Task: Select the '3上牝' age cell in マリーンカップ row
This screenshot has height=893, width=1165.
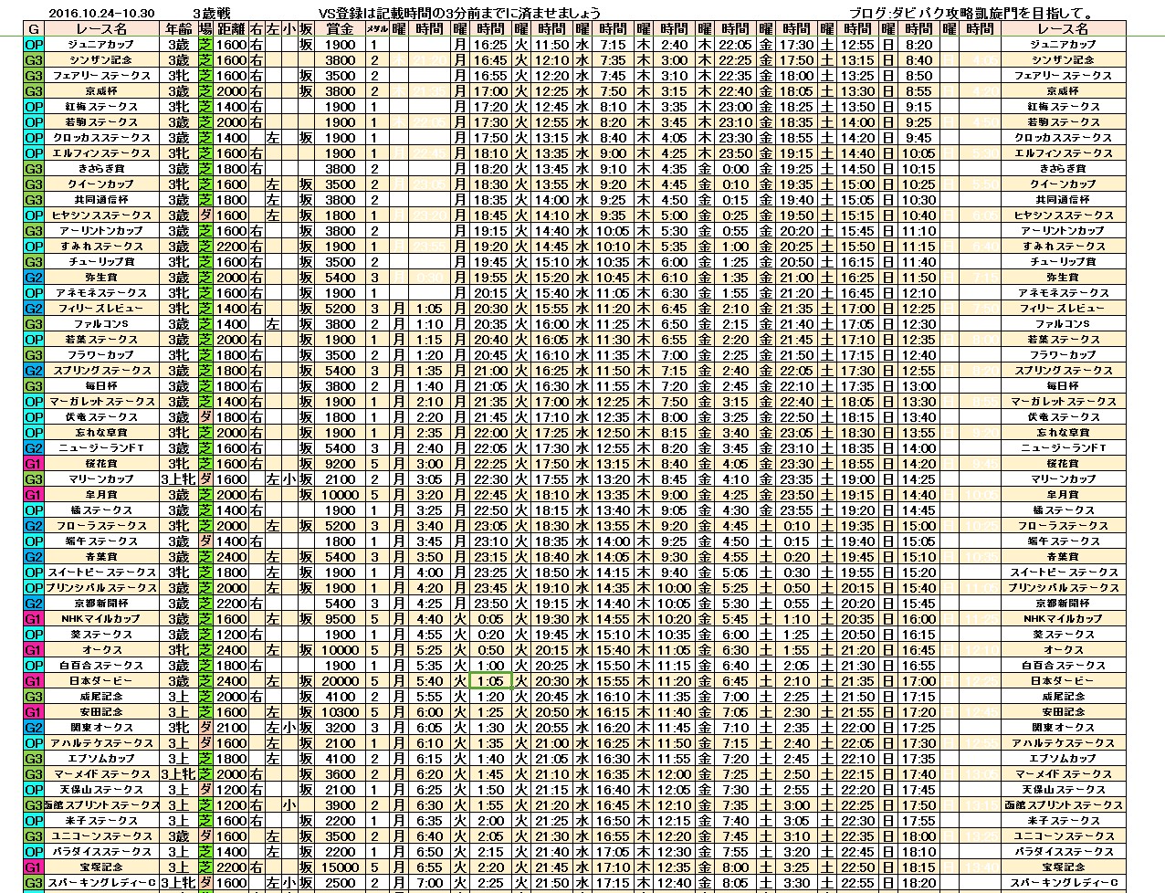Action: pos(179,479)
